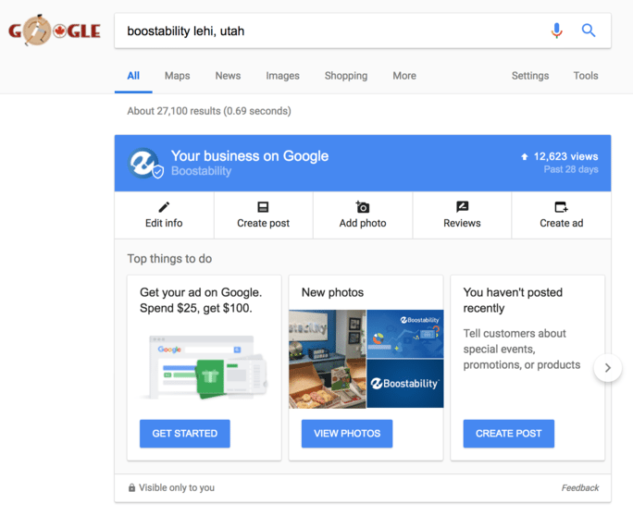Click the Create post icon
This screenshot has width=633, height=516.
click(263, 207)
